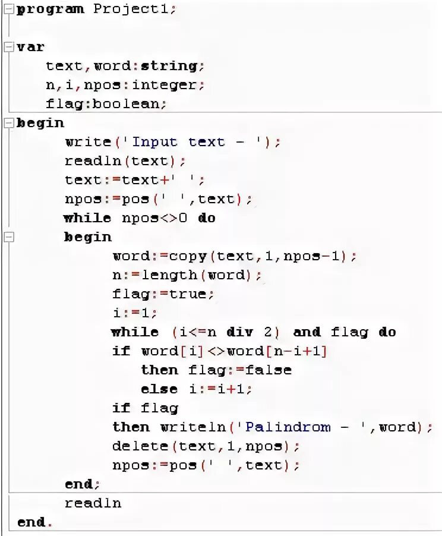Click the 'while (i<=n div 2) and flag do' line
442x536 pixels.
click(254, 332)
